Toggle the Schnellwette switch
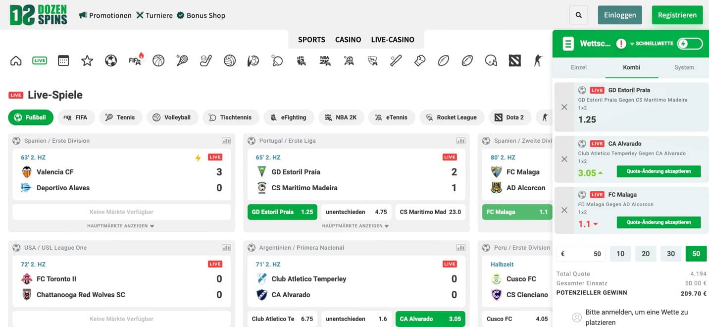This screenshot has height=327, width=709. 690,44
